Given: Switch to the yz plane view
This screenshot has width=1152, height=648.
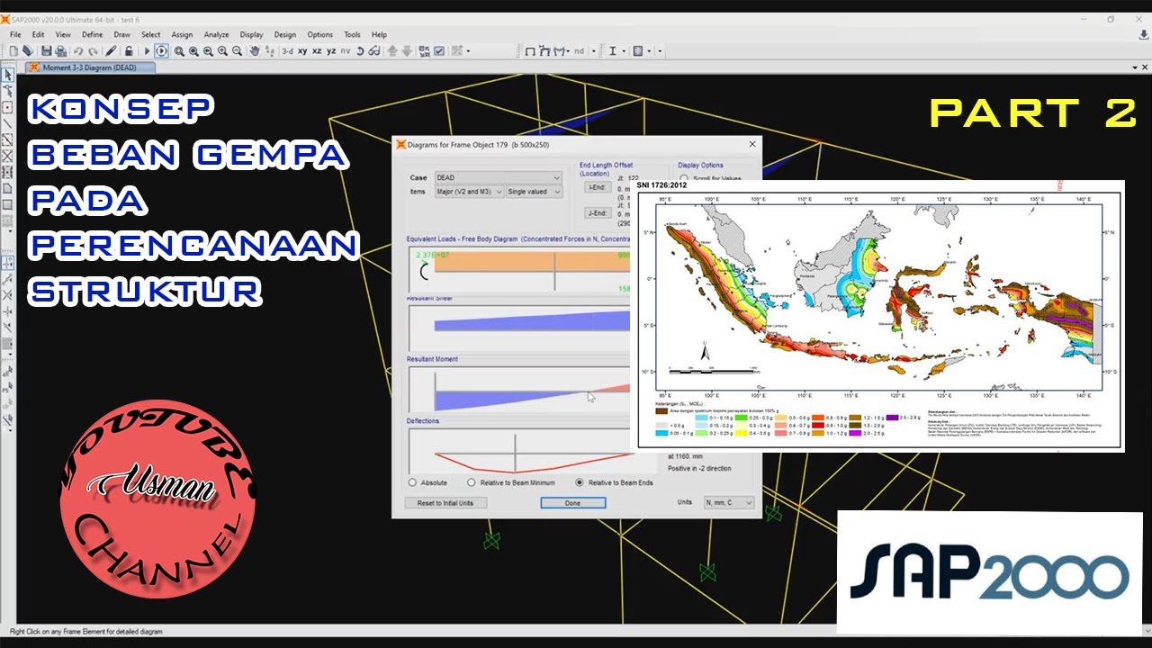Looking at the screenshot, I should pos(331,50).
